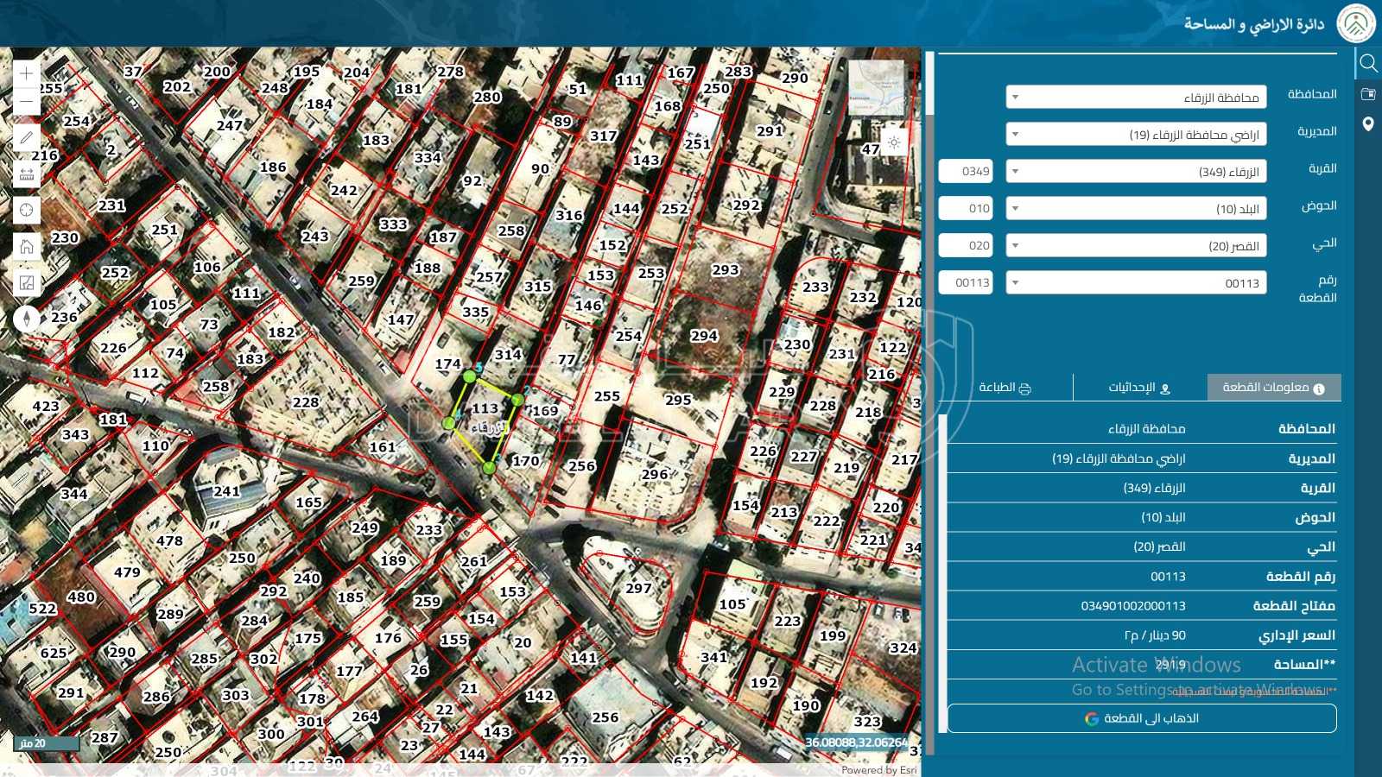Select the parcel information (معلومات القطعة) tab

click(x=1273, y=388)
